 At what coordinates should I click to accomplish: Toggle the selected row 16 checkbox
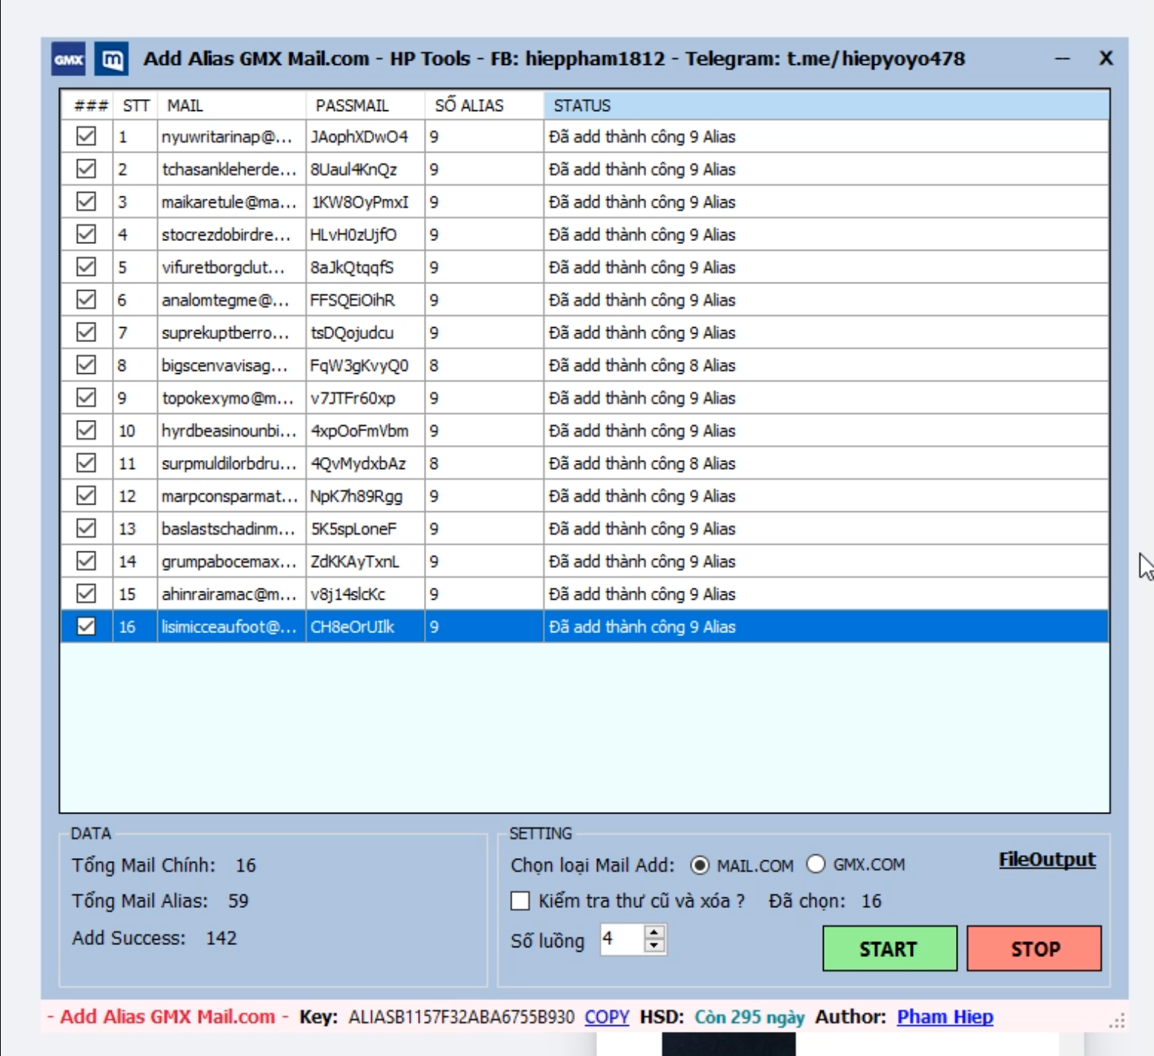tap(86, 627)
